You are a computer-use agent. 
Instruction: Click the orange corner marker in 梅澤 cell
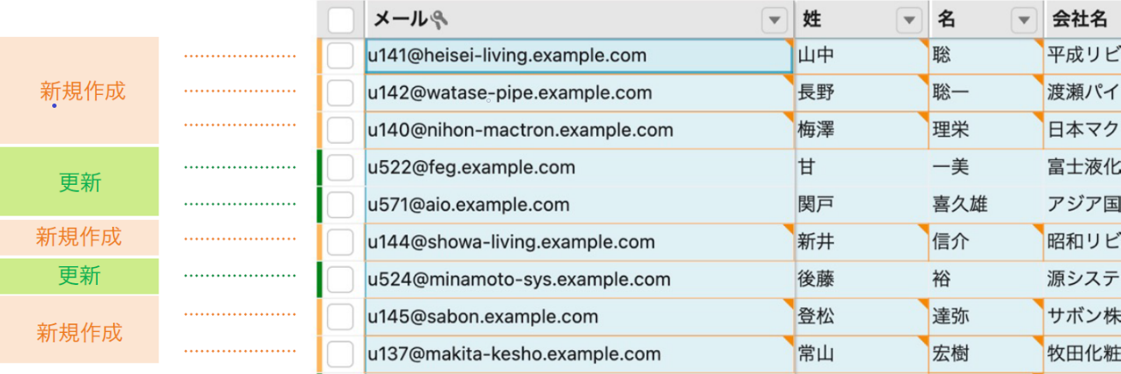pos(924,116)
